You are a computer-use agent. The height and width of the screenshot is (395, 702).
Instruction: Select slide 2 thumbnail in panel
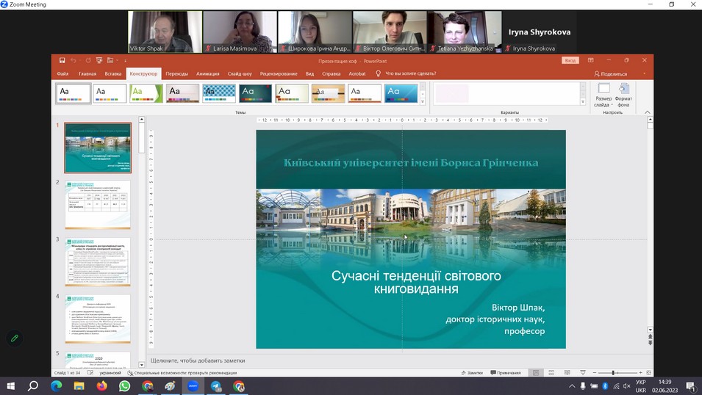click(x=98, y=204)
